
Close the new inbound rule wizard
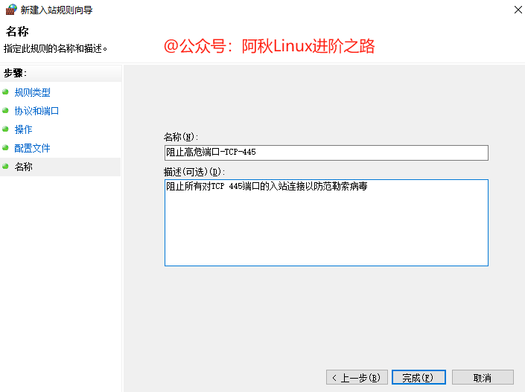coord(518,10)
